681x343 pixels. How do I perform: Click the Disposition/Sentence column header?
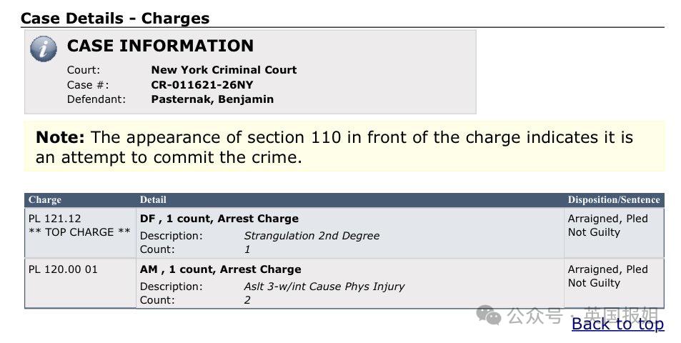pyautogui.click(x=614, y=200)
